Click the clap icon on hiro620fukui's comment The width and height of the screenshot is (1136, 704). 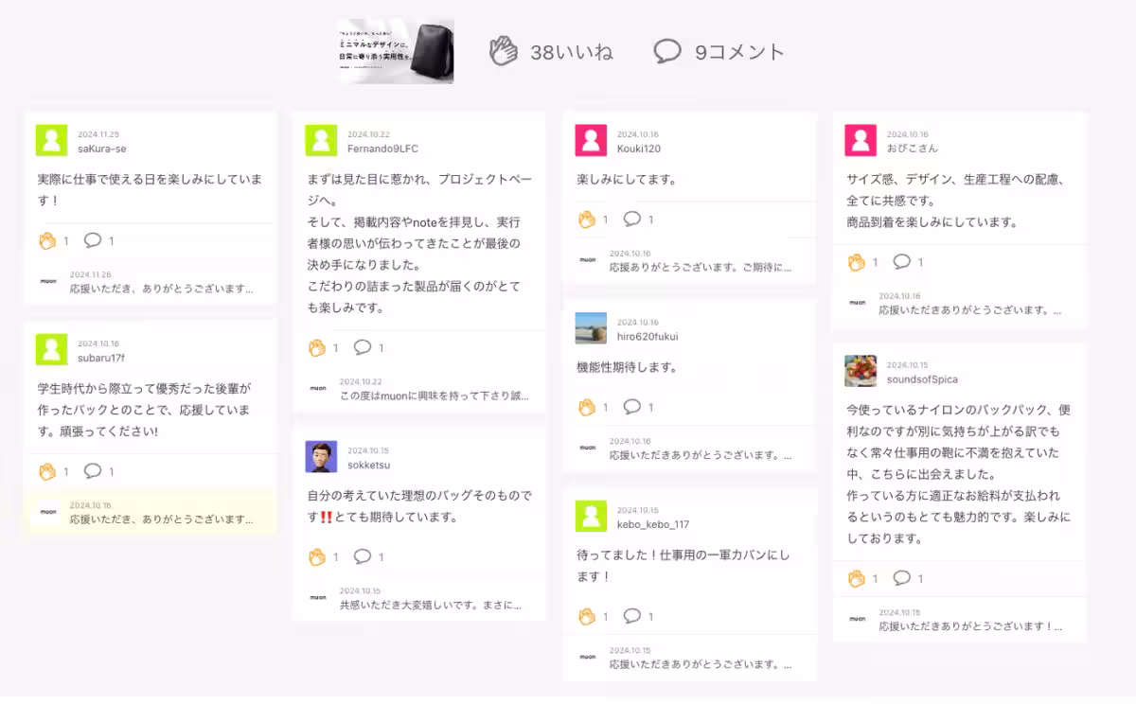tap(588, 407)
